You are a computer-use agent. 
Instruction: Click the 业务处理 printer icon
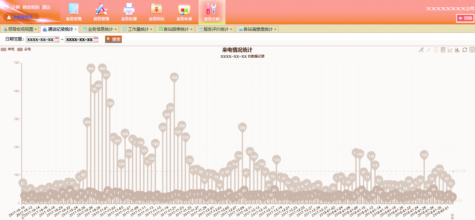tap(129, 9)
